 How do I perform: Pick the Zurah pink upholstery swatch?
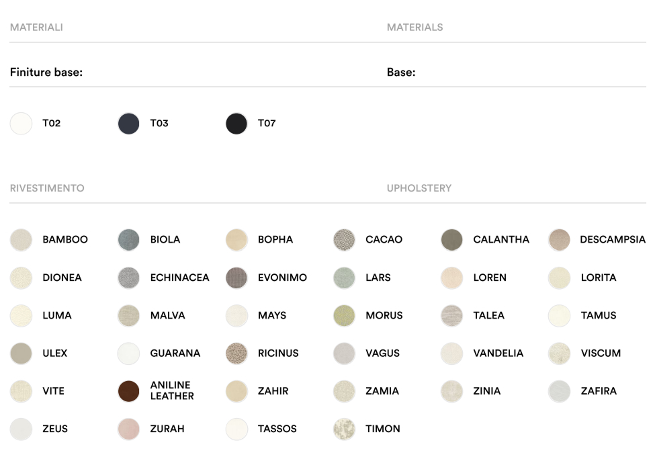(128, 429)
